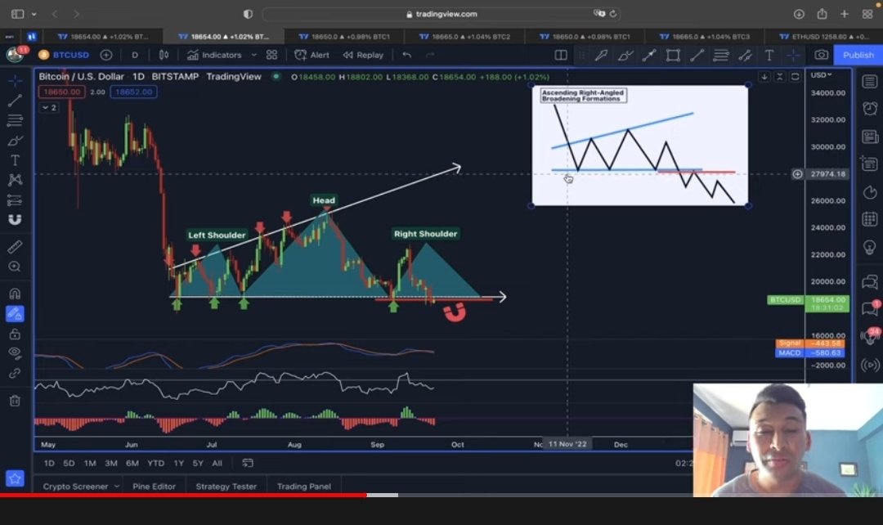
Task: Select the All date range
Action: pyautogui.click(x=217, y=463)
